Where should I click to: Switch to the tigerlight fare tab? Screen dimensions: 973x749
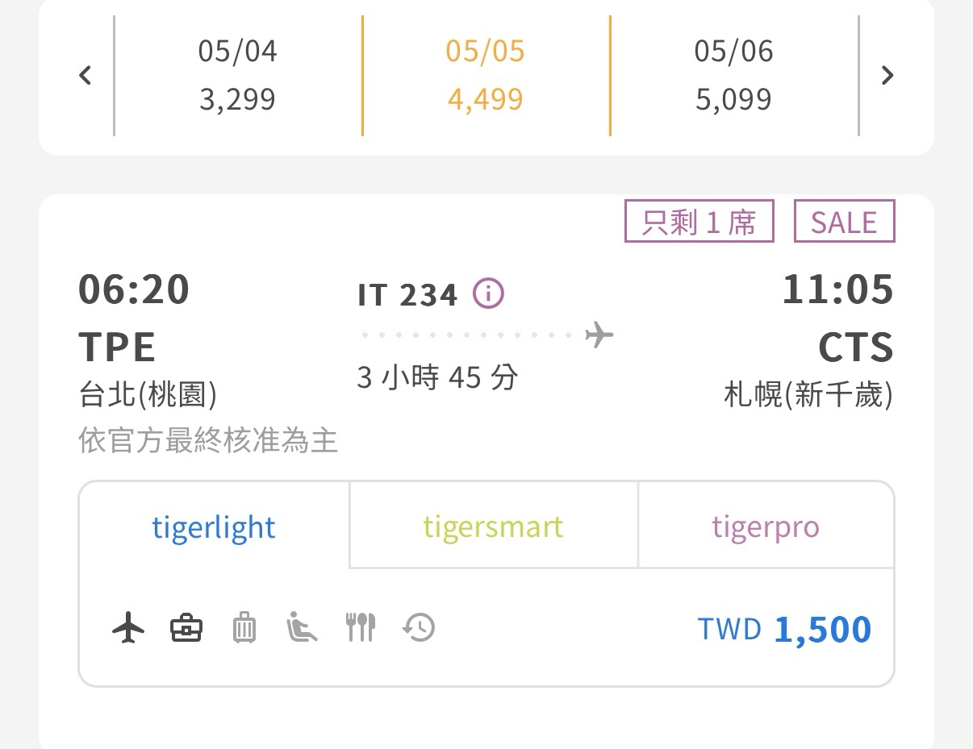click(x=214, y=526)
